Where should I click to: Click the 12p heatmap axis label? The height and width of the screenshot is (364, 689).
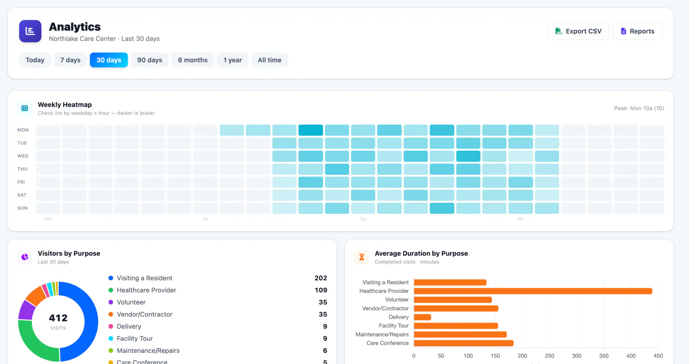(x=363, y=219)
